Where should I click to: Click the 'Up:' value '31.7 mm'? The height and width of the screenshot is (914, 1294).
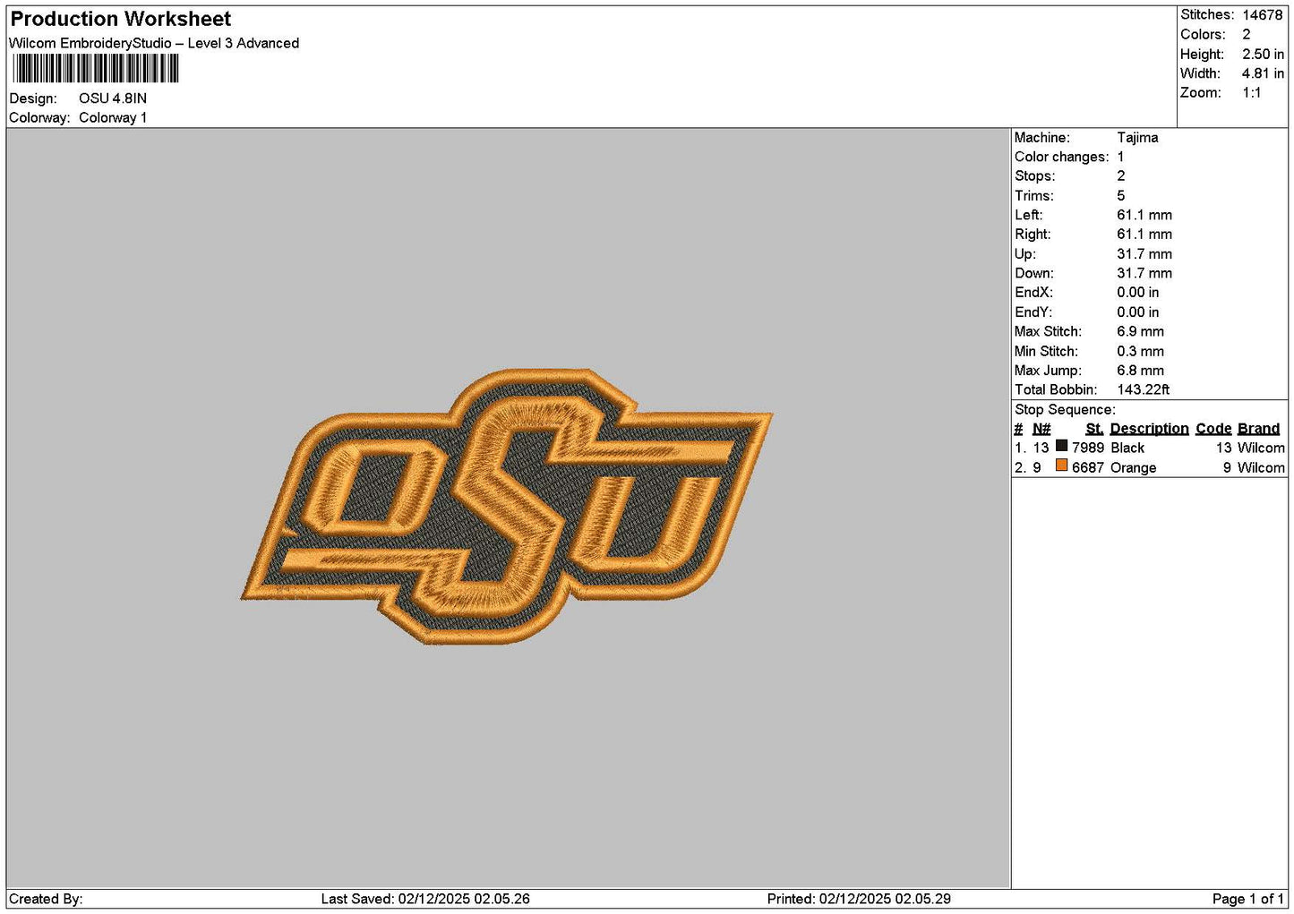click(x=1144, y=254)
